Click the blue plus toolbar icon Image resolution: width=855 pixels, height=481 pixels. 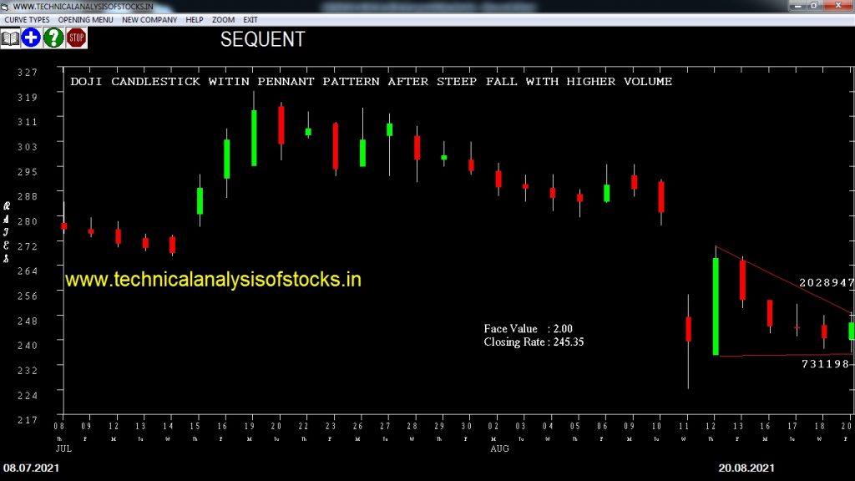(x=32, y=38)
